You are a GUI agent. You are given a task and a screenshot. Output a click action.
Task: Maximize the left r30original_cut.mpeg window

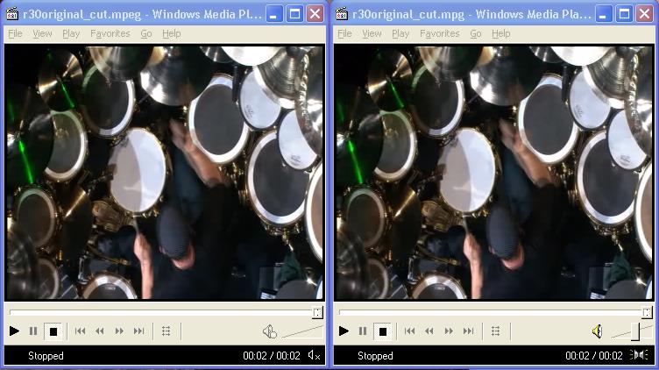coord(294,14)
